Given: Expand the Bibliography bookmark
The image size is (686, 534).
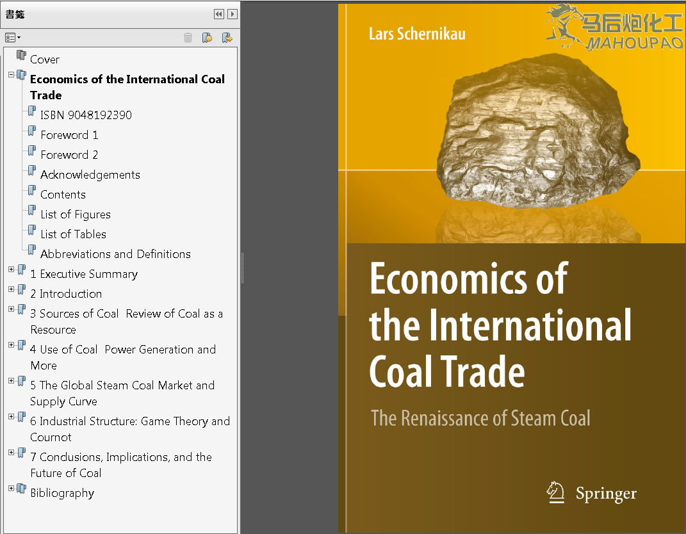Looking at the screenshot, I should [x=12, y=488].
